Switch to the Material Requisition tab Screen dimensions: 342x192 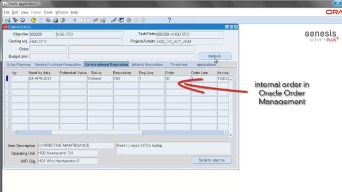(147, 65)
